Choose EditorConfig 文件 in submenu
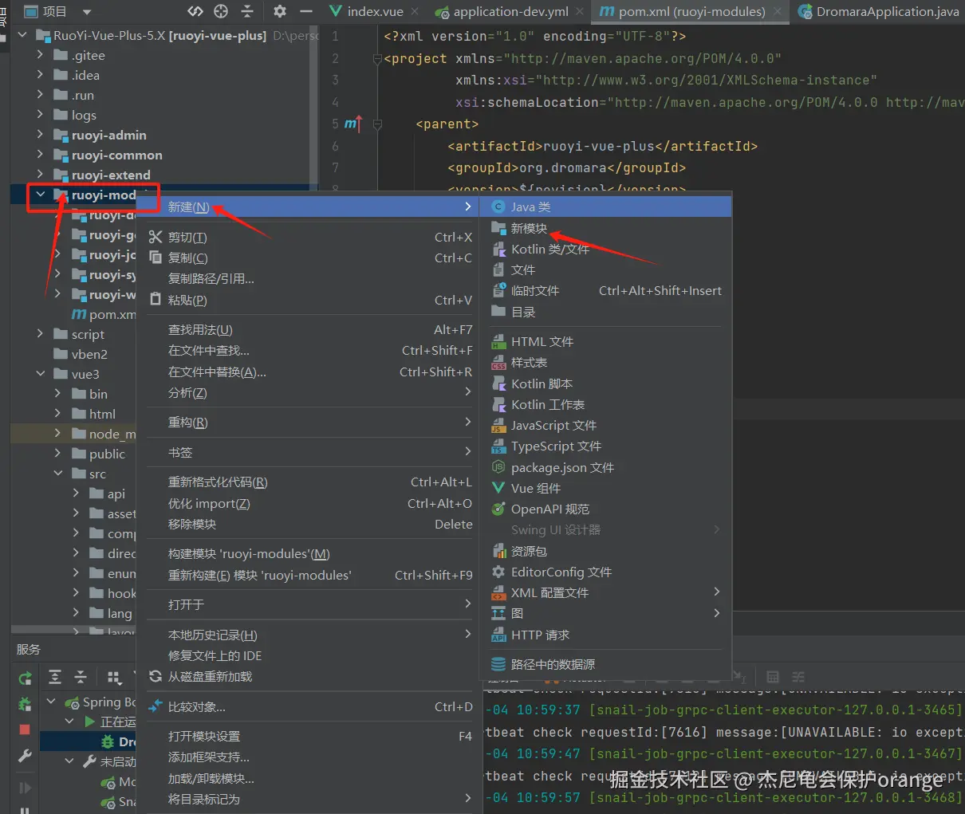 coord(605,572)
